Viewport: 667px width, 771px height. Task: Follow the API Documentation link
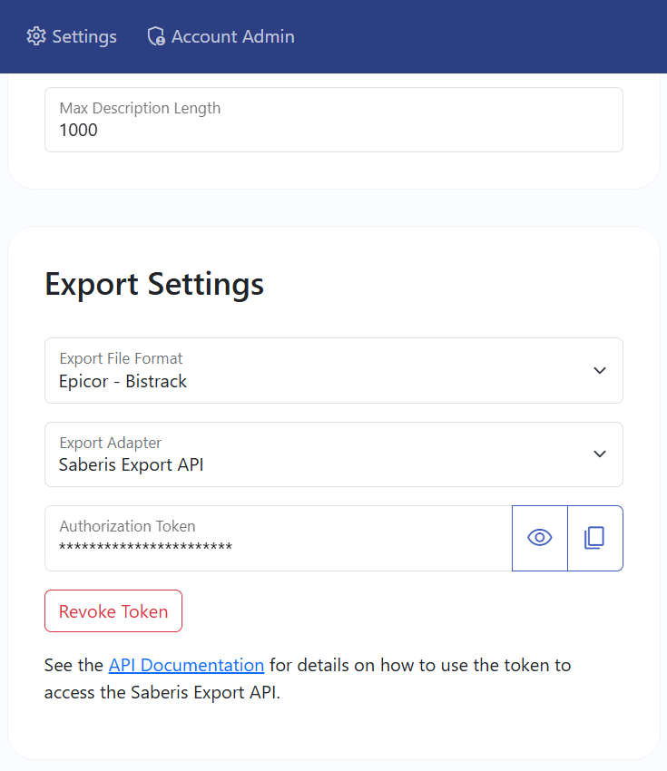pos(186,665)
